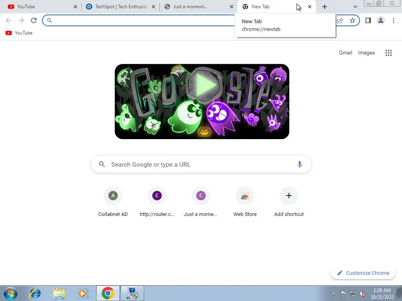Close the YouTube tab
402x301 pixels.
point(75,7)
